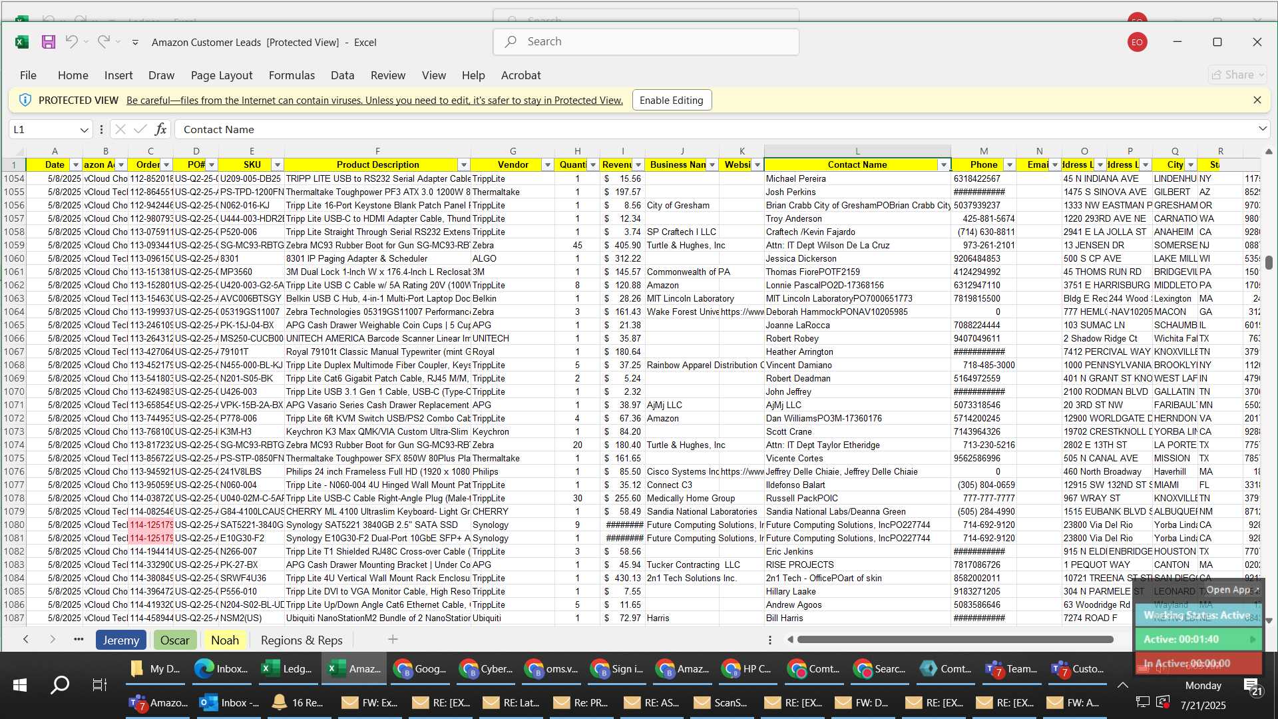Image resolution: width=1278 pixels, height=719 pixels.
Task: Click vertical scrollbar up arrow
Action: tap(1269, 152)
